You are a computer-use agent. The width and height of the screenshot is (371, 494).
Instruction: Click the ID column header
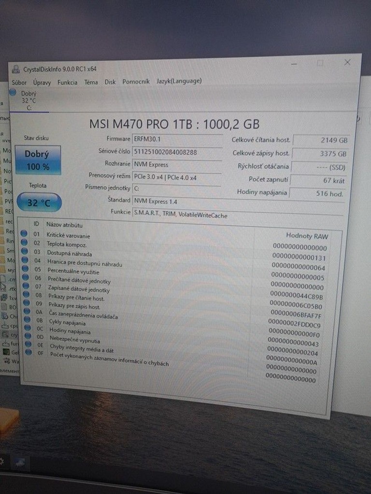pyautogui.click(x=36, y=224)
